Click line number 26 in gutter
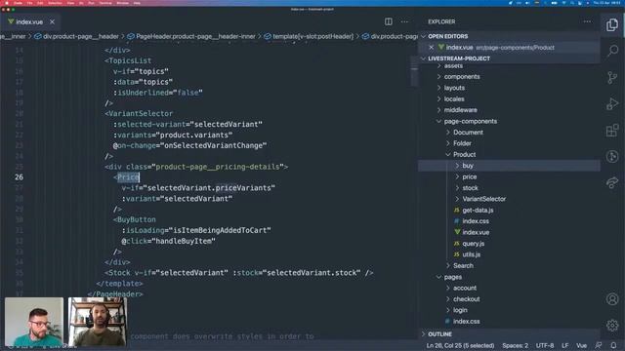 pos(19,177)
